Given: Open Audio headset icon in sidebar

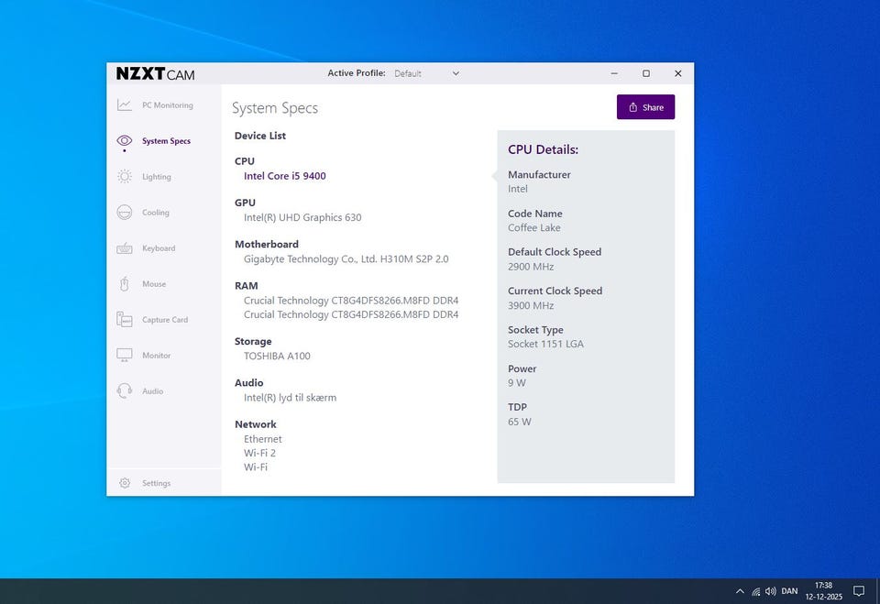Looking at the screenshot, I should click(x=124, y=390).
